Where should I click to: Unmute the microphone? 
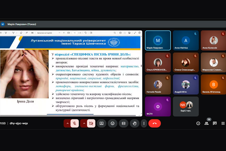pos(75,123)
